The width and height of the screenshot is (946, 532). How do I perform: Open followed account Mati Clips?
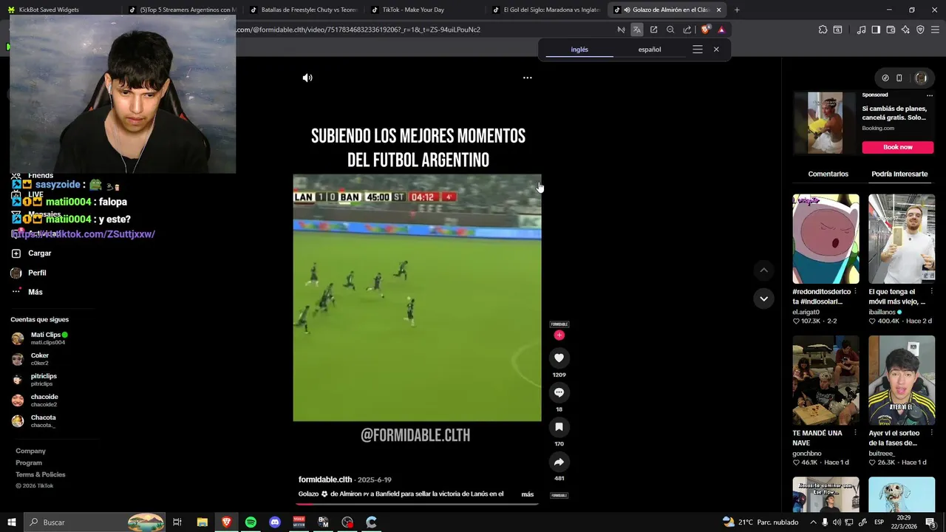pos(41,338)
